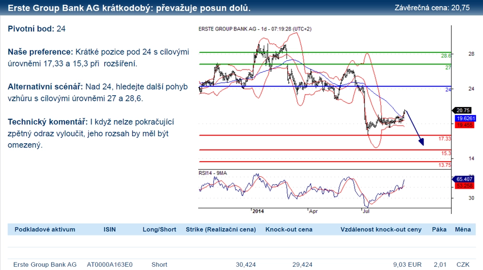Click the 'Apr' time axis label

pyautogui.click(x=313, y=211)
